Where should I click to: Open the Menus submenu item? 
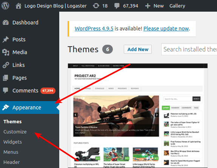11,152
